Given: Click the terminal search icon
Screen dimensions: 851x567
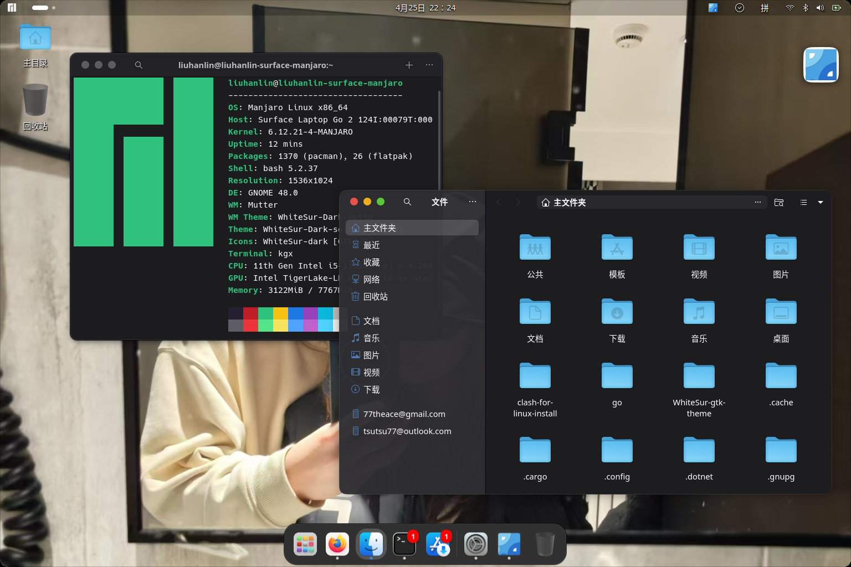Looking at the screenshot, I should click(x=139, y=65).
